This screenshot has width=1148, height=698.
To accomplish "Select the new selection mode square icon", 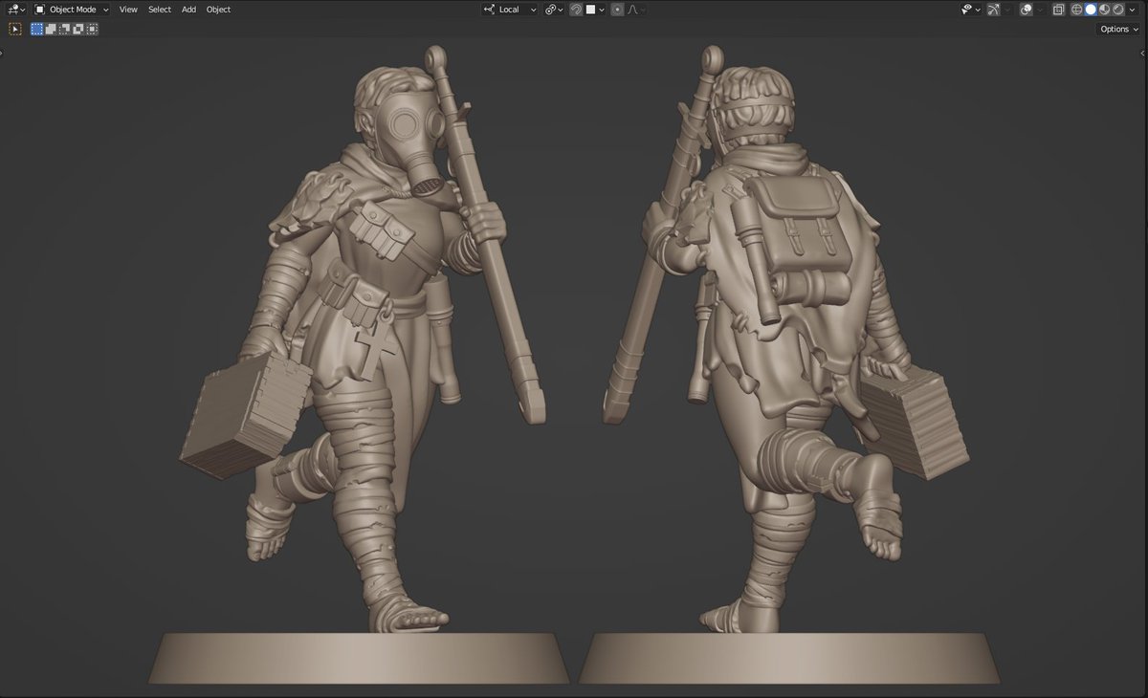I will coord(35,29).
